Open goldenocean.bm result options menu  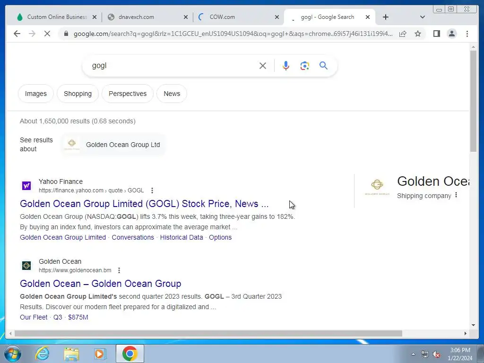coord(119,270)
